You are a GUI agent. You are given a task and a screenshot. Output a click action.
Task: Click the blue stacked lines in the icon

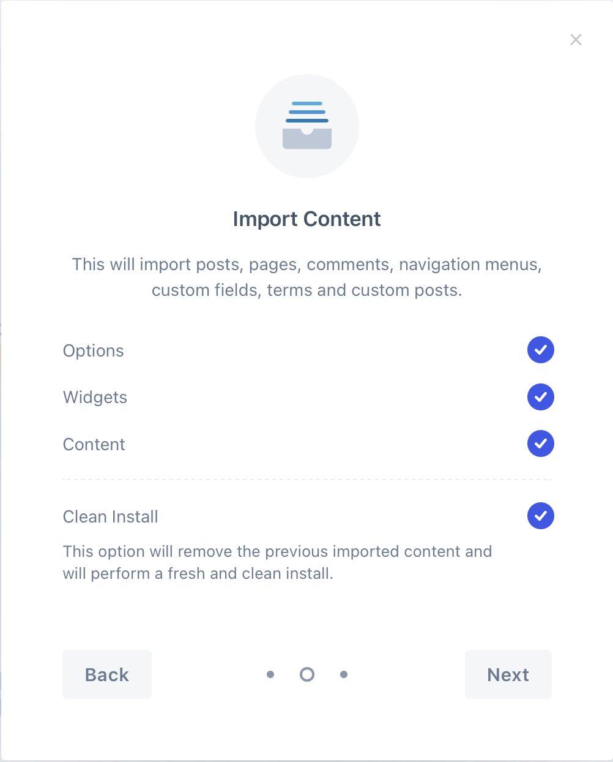tap(307, 112)
